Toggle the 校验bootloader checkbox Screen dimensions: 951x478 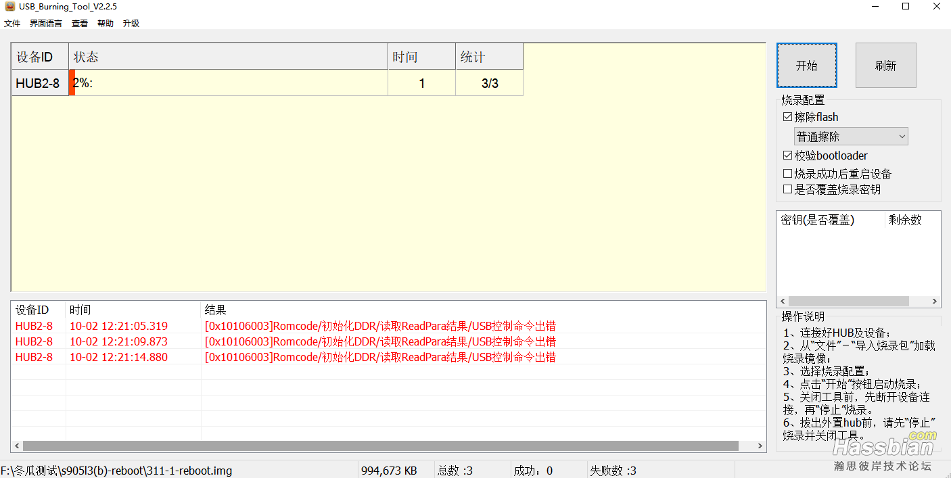click(787, 156)
